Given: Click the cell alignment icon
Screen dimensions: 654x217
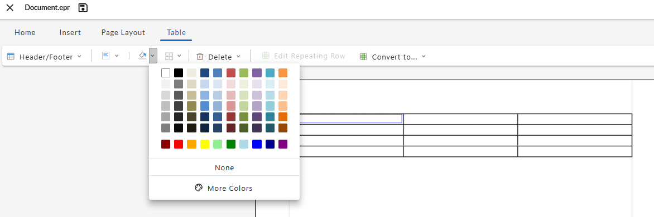Looking at the screenshot, I should click(x=106, y=56).
